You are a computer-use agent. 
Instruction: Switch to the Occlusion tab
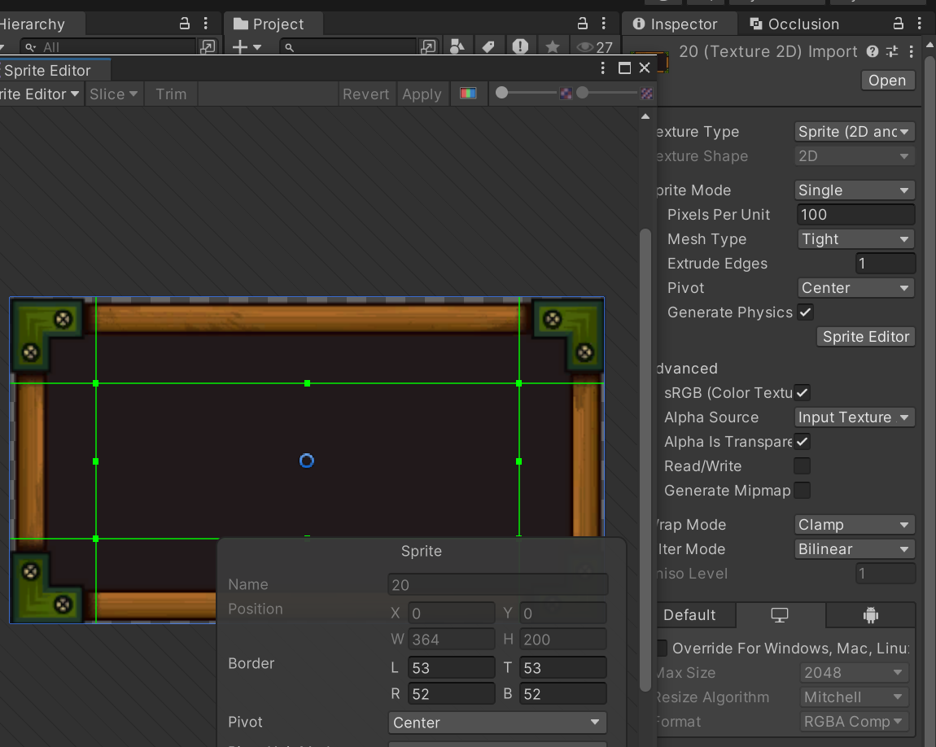point(794,24)
